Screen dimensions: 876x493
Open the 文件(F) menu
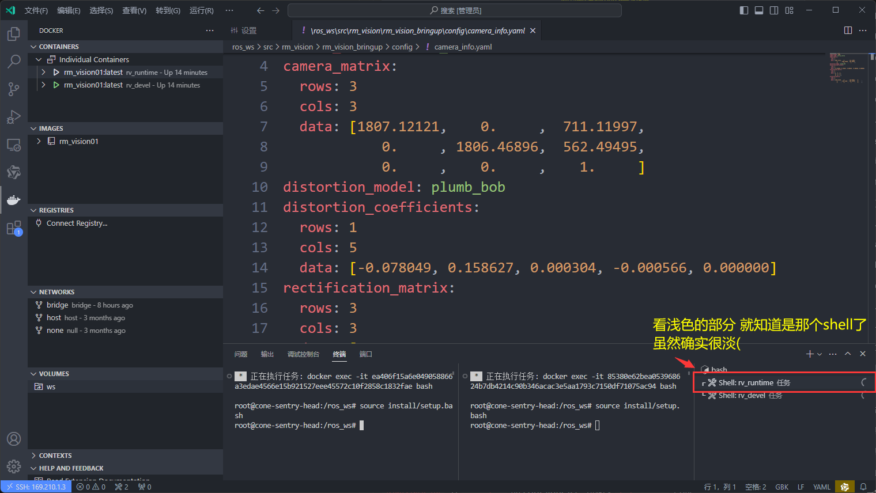36,10
